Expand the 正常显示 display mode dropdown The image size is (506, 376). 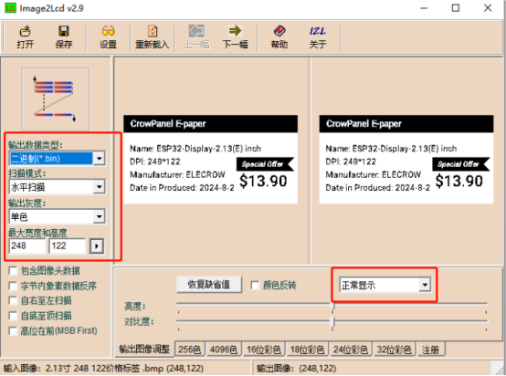click(425, 285)
